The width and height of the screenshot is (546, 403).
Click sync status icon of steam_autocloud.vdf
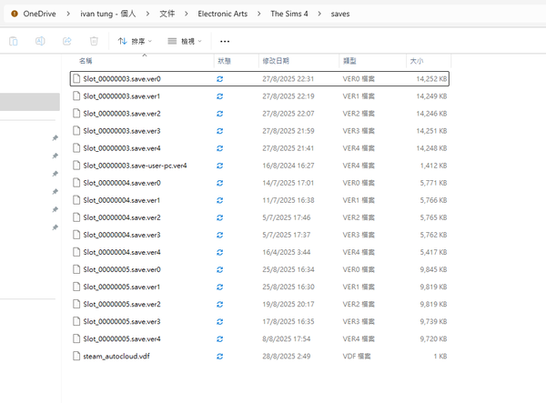pyautogui.click(x=219, y=357)
